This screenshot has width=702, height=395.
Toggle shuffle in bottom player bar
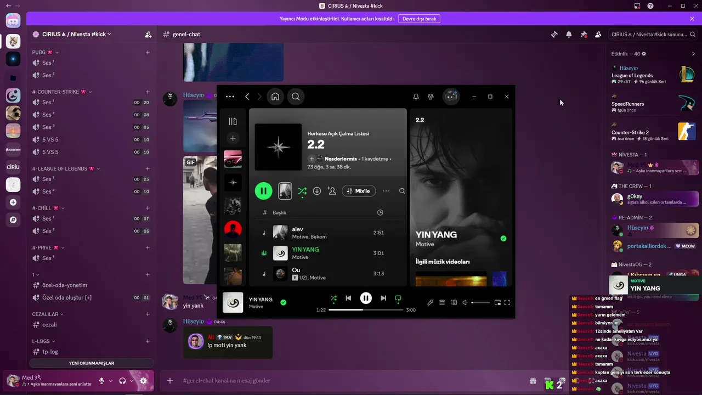pos(333,298)
